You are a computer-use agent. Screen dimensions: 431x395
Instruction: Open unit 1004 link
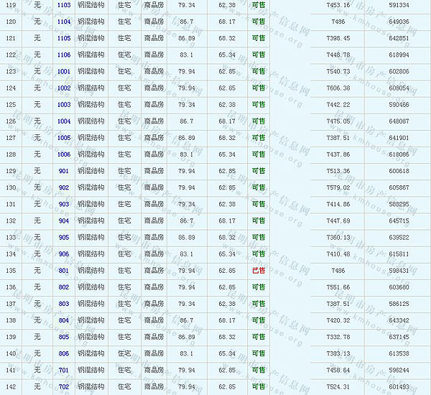click(x=64, y=121)
